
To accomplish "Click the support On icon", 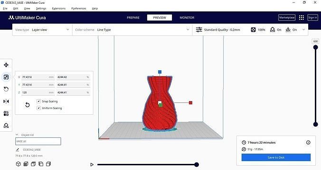I will [x=273, y=30].
